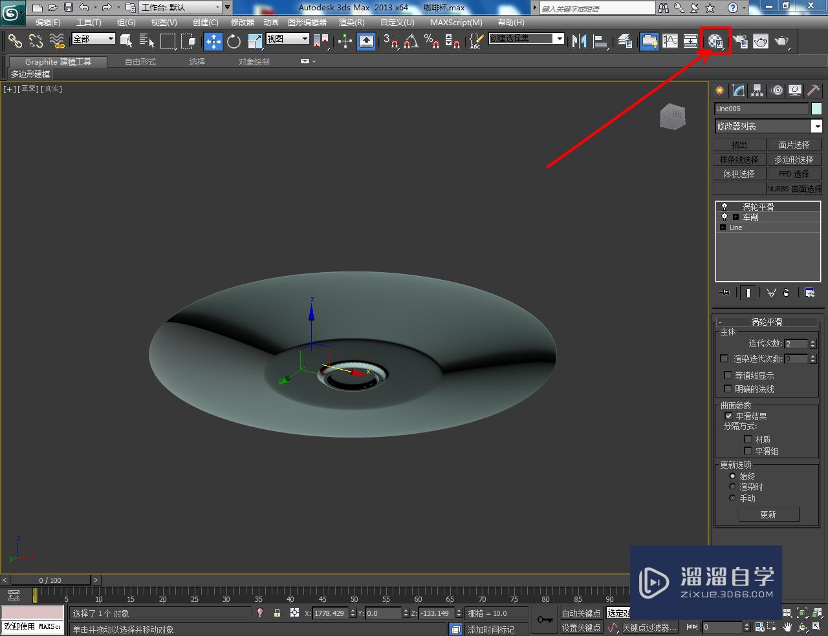Click the Select and Link tool
The image size is (828, 636).
15,41
